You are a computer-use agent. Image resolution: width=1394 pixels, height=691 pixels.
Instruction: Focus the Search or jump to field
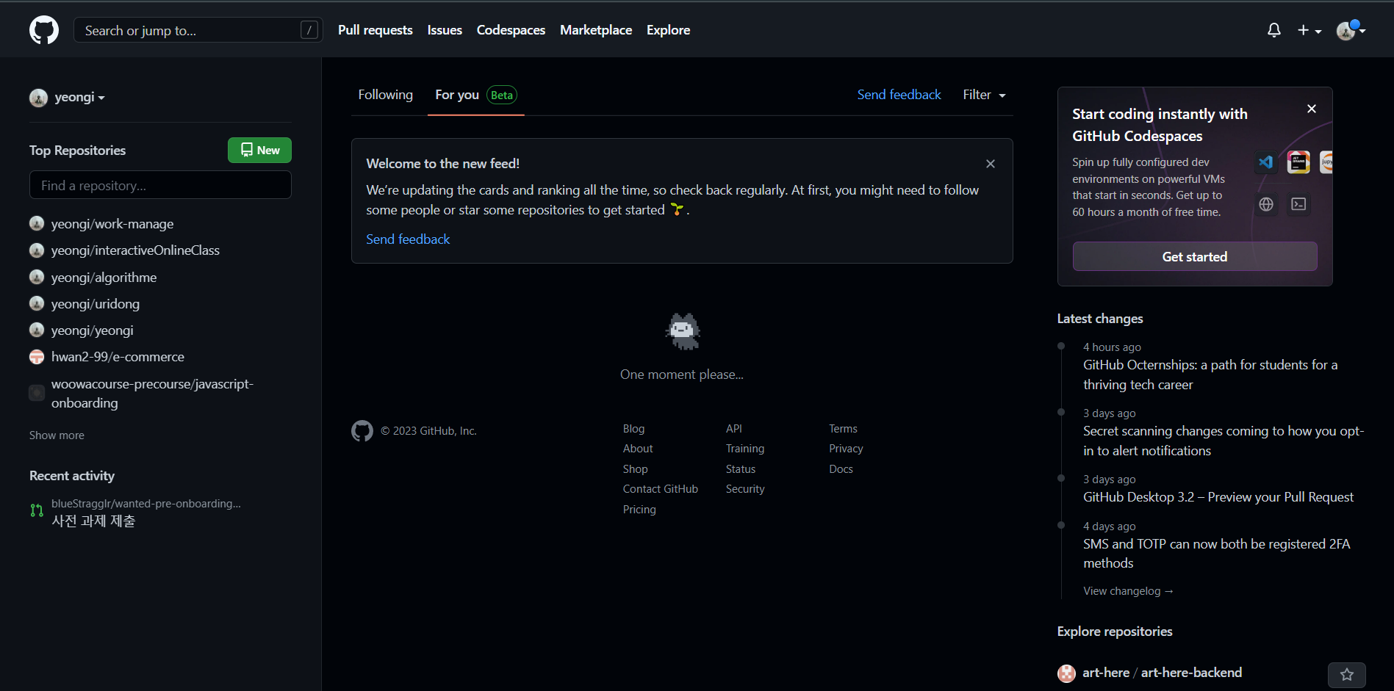tap(198, 30)
